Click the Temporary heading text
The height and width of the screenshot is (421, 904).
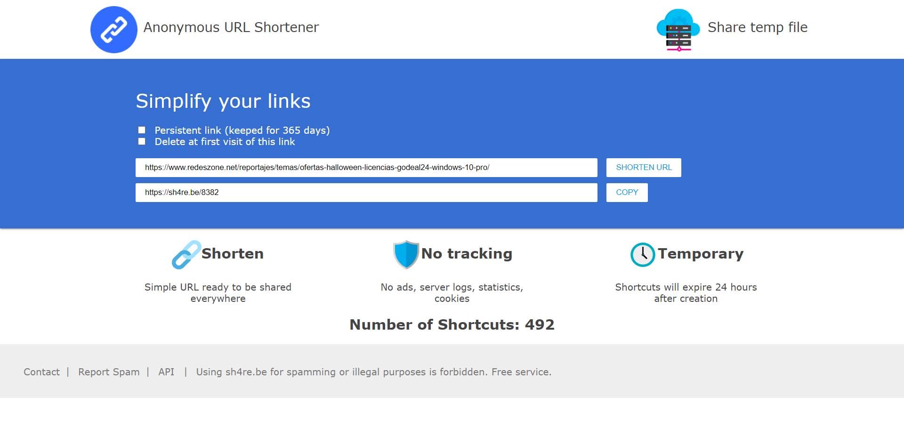tap(700, 254)
